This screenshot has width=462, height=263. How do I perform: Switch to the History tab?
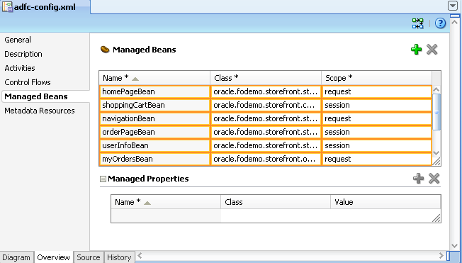[119, 257]
